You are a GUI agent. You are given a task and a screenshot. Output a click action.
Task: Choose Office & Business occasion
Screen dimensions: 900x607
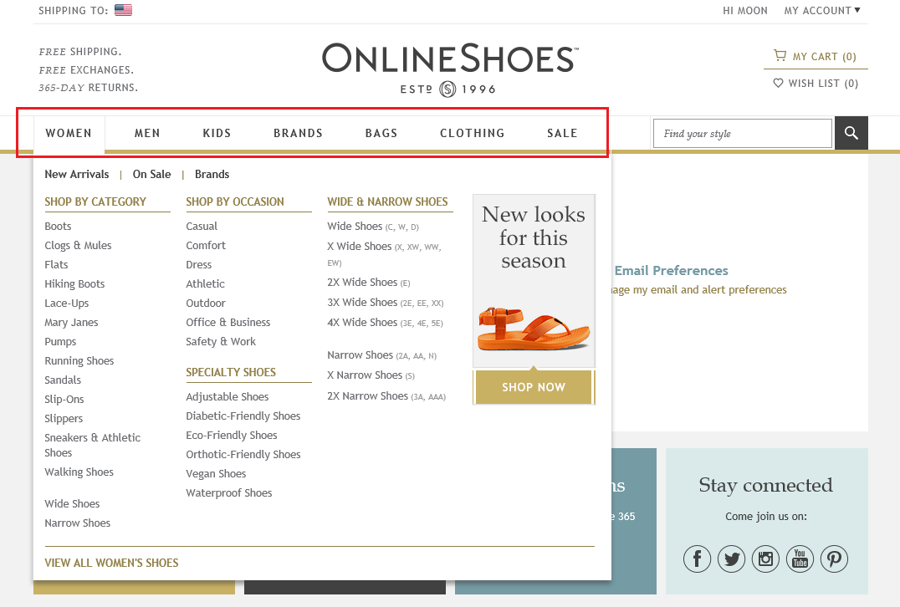point(228,323)
